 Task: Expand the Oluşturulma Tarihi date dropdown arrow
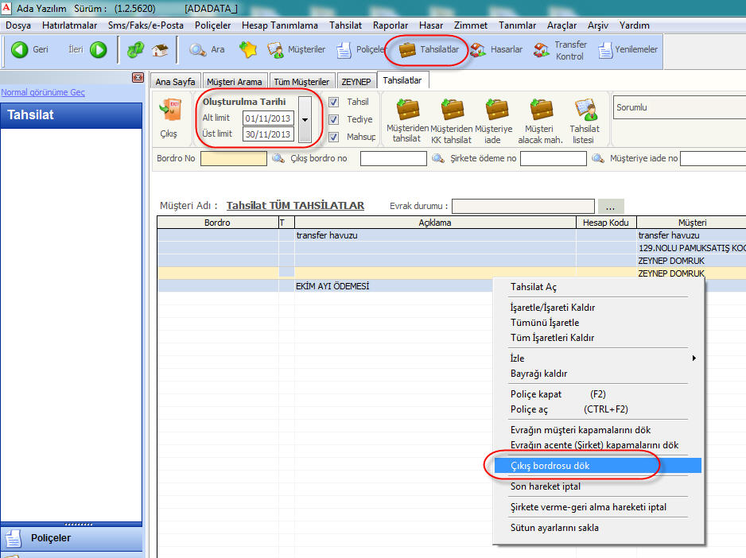[x=305, y=118]
